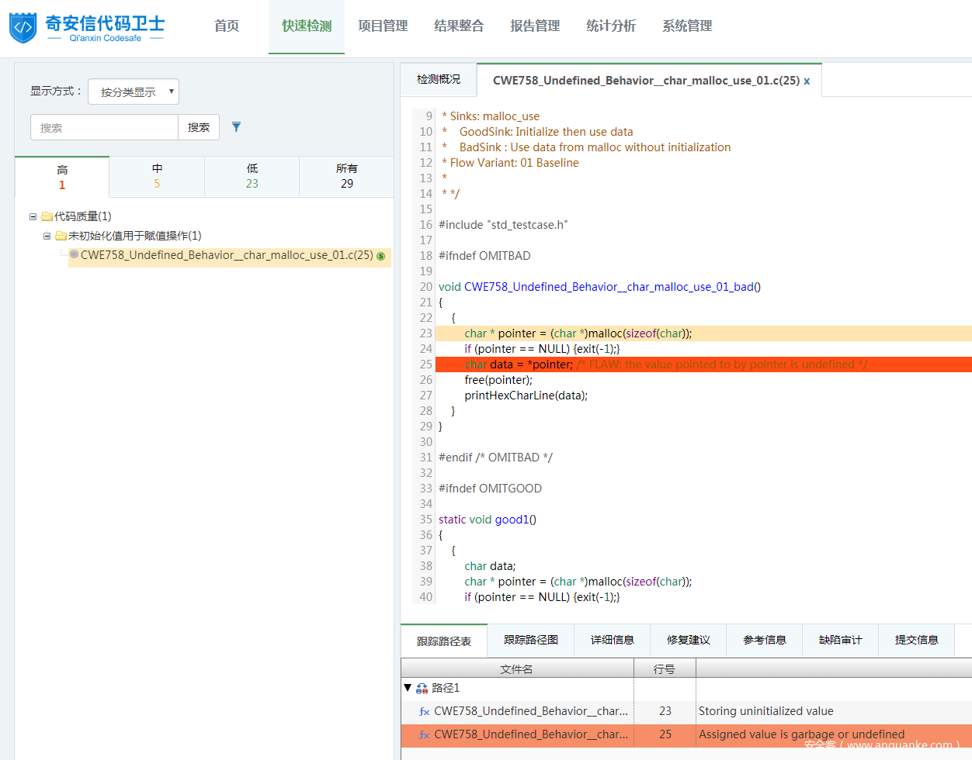Click the 搜索 search button
The image size is (972, 760).
pyautogui.click(x=199, y=128)
